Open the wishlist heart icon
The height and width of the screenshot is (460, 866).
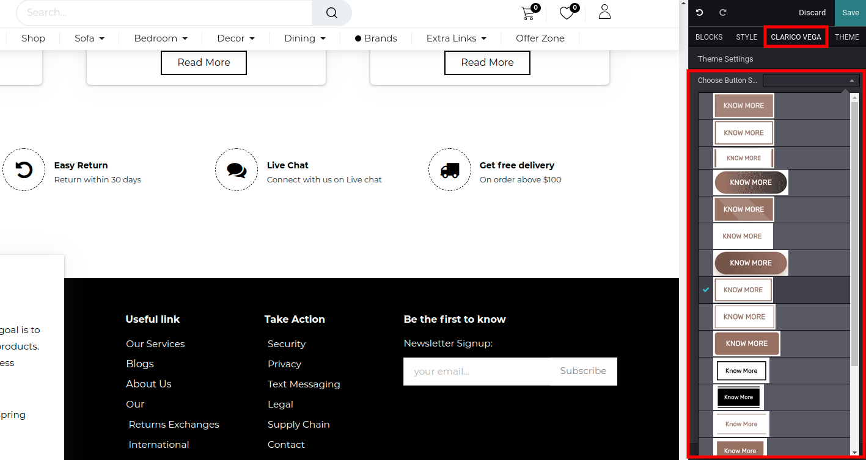tap(567, 13)
